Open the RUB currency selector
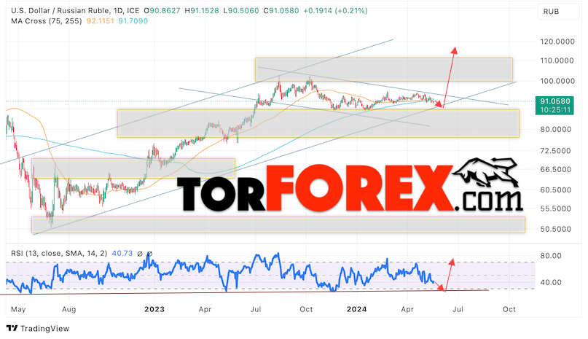Viewport: 588px width, 339px height. pyautogui.click(x=558, y=12)
